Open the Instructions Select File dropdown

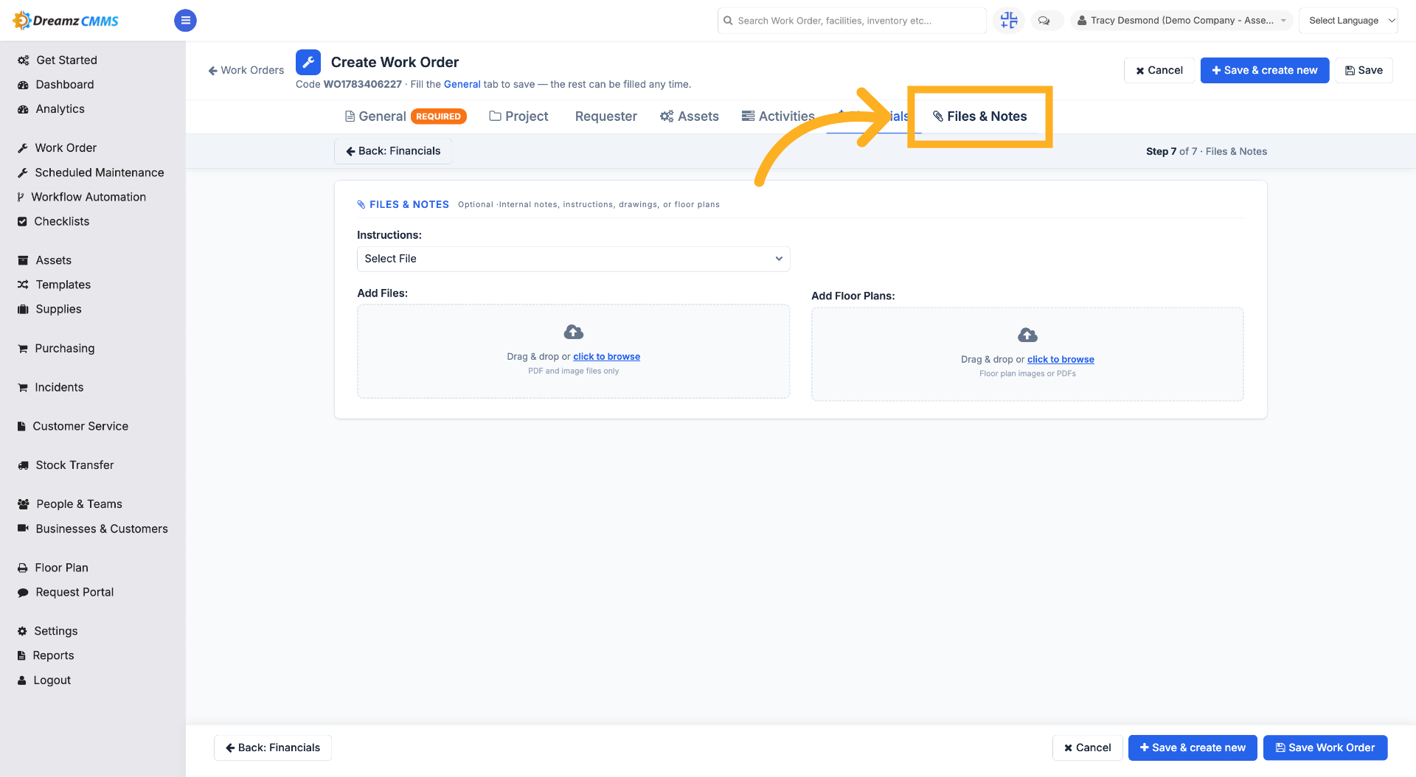[x=574, y=259]
